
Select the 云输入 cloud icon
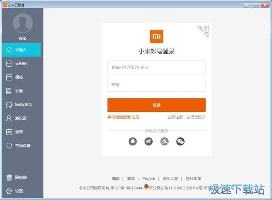[9, 50]
